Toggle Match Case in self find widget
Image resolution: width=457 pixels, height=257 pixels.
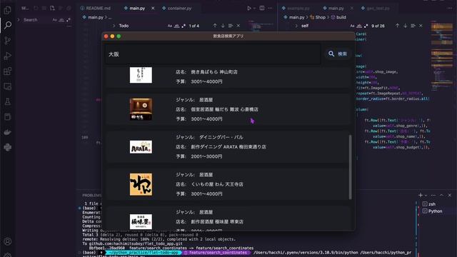pyautogui.click(x=352, y=26)
